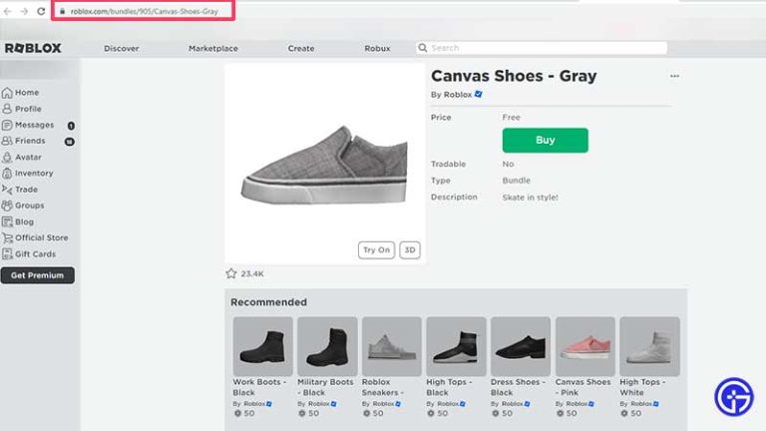Open Messages from the sidebar
Screen dimensions: 766x431
point(8,126)
